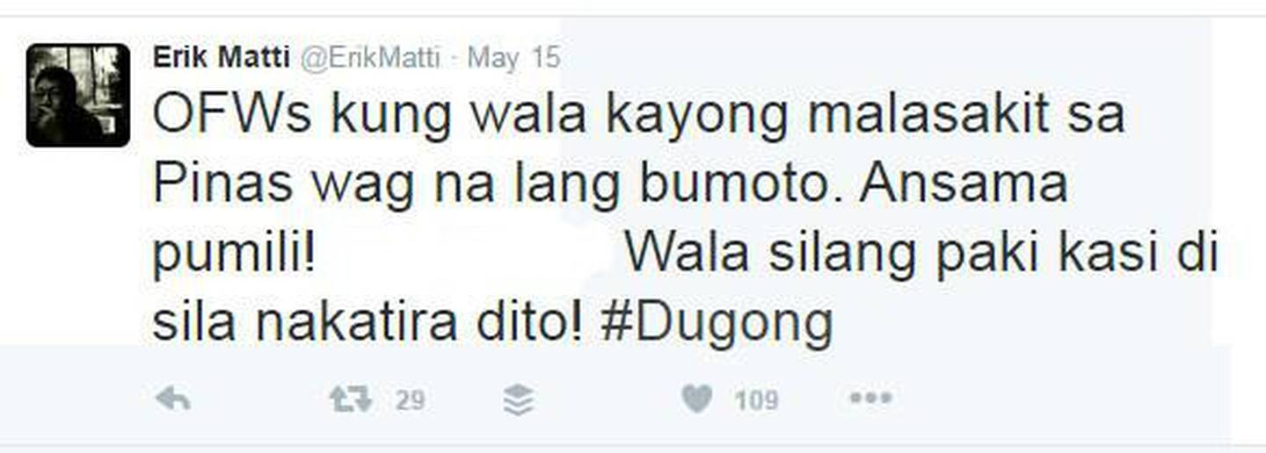Click the word malasakit in the tweet
This screenshot has width=1266, height=453.
[x=928, y=115]
